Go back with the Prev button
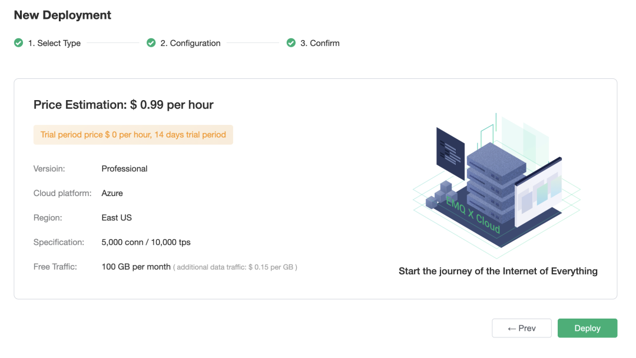 (x=522, y=328)
